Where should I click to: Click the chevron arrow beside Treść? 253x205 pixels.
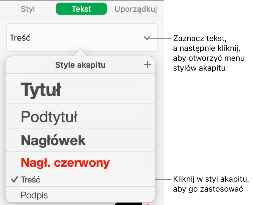(147, 38)
